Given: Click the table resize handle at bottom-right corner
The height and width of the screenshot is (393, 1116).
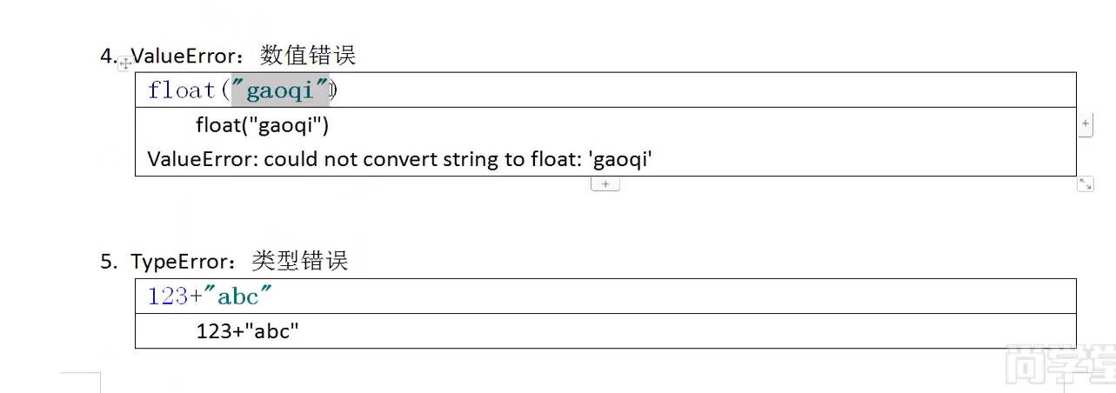Looking at the screenshot, I should tap(1085, 183).
